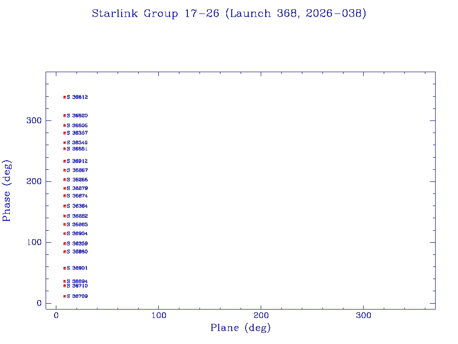Select the S 36874 label
This screenshot has width=458, height=344.
(77, 196)
